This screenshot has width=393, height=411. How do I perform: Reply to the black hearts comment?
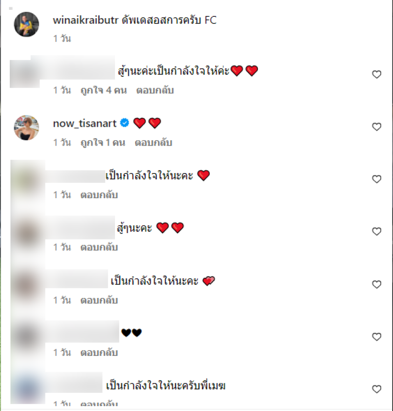point(99,353)
